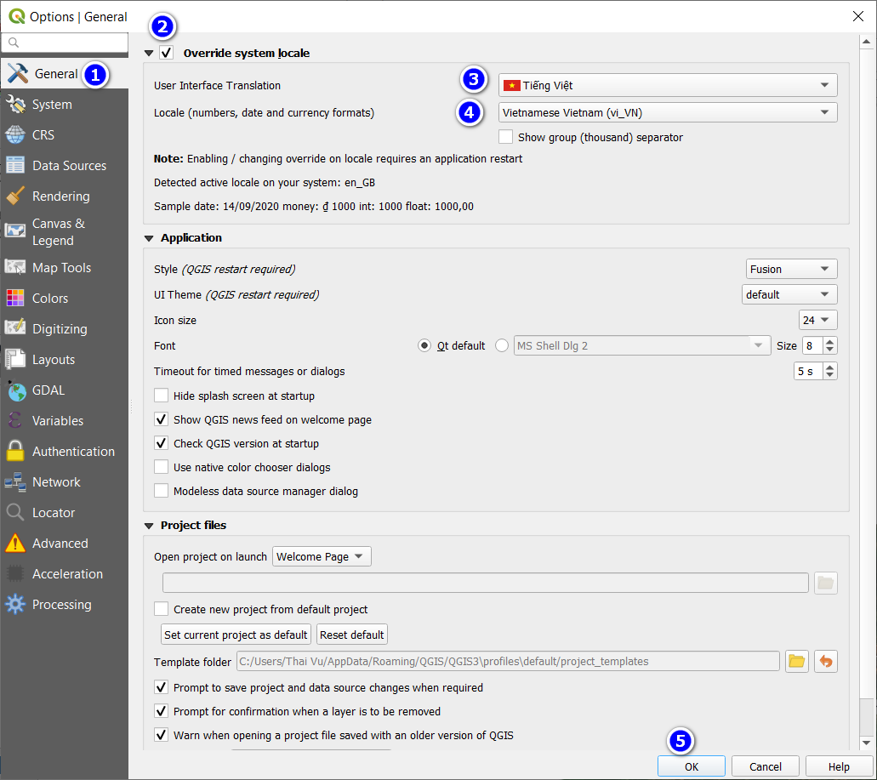Image resolution: width=877 pixels, height=780 pixels.
Task: Open the Icon size 24 dropdown
Action: click(x=817, y=320)
